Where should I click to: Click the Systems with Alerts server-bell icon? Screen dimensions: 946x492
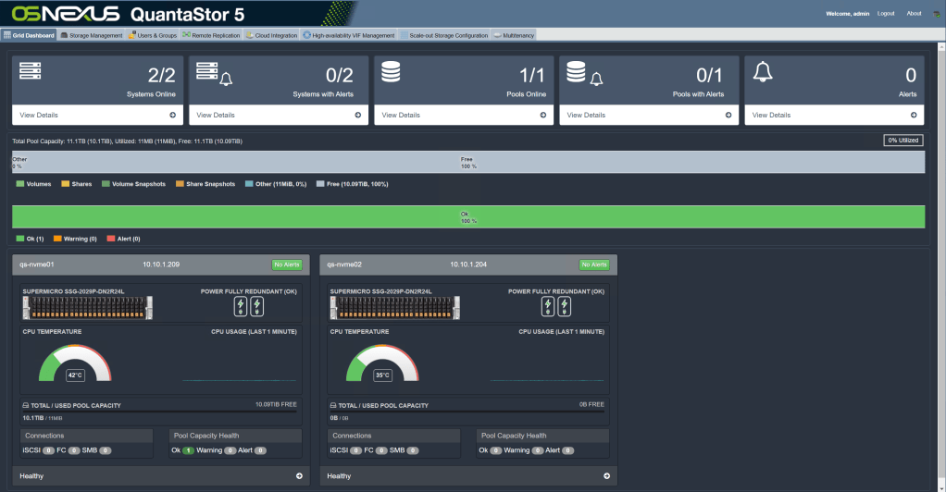click(214, 73)
